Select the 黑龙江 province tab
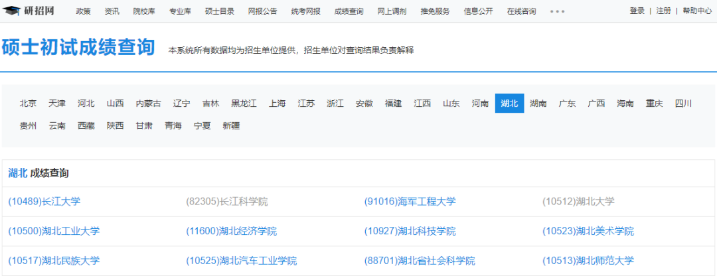 pyautogui.click(x=244, y=103)
